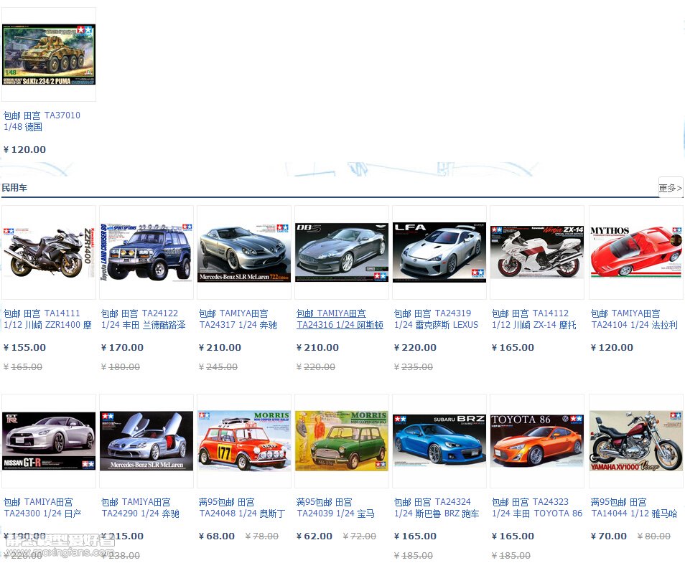Click the struck-through ¥80.00 original price
The image size is (685, 563).
(x=654, y=536)
